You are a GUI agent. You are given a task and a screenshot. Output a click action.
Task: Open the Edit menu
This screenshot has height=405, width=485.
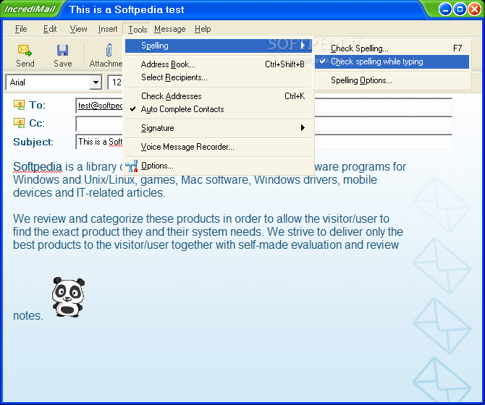tap(50, 29)
